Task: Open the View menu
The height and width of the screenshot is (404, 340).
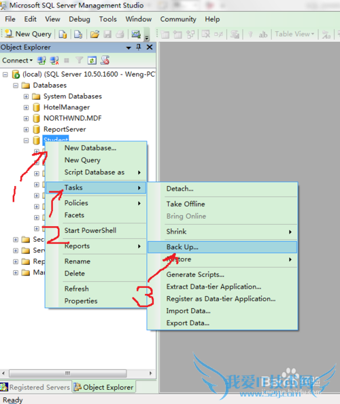Action: [x=52, y=19]
